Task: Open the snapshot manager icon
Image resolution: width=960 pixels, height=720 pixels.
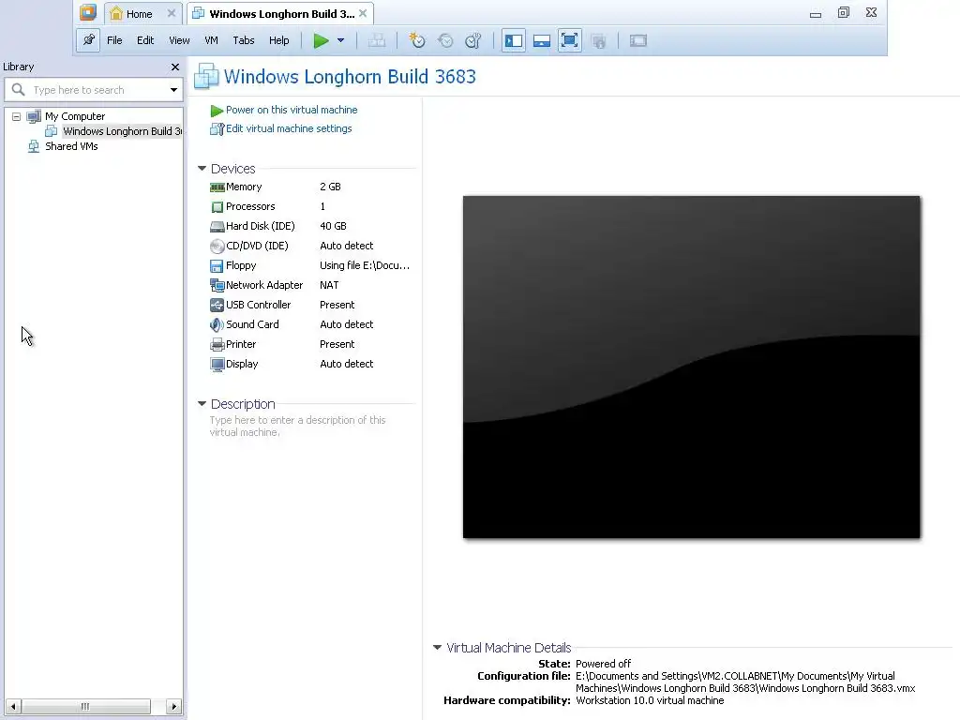Action: tap(473, 40)
